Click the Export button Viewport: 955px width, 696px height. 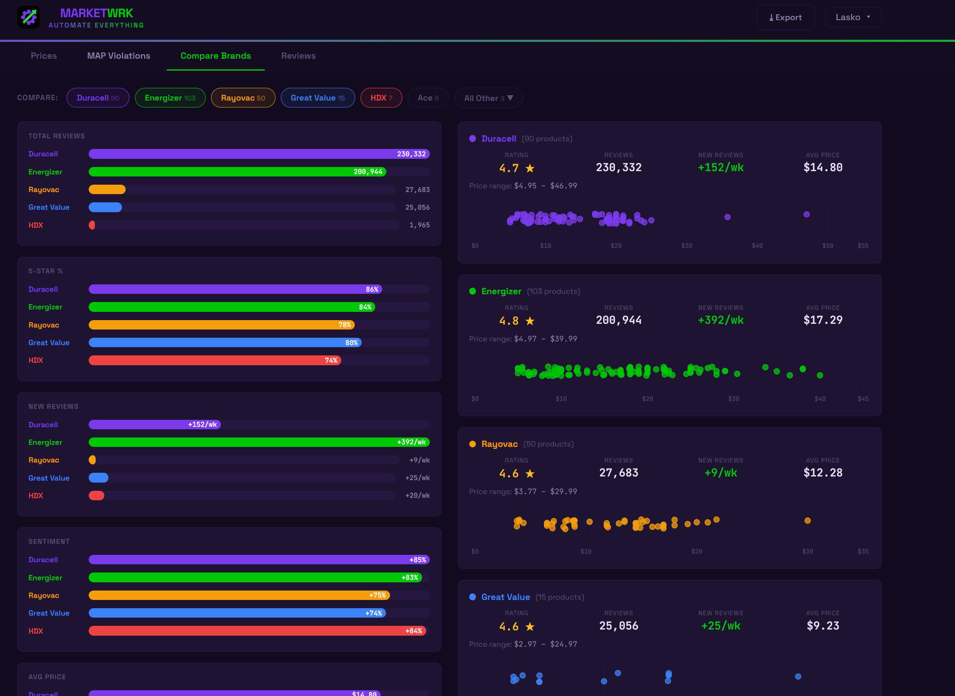(x=785, y=17)
